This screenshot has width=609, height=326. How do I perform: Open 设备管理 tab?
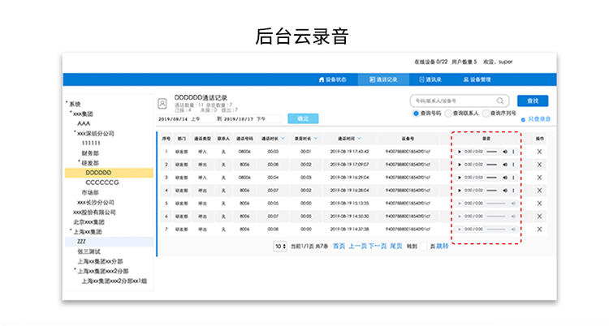(x=477, y=79)
